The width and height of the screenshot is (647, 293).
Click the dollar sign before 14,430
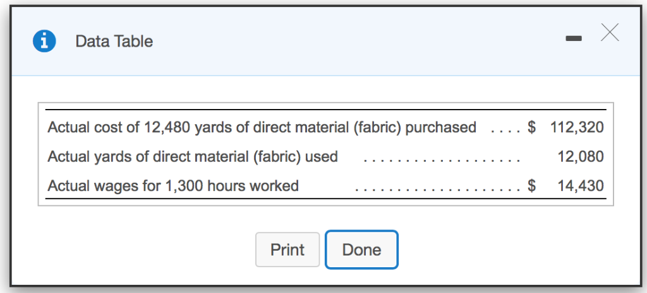[532, 186]
